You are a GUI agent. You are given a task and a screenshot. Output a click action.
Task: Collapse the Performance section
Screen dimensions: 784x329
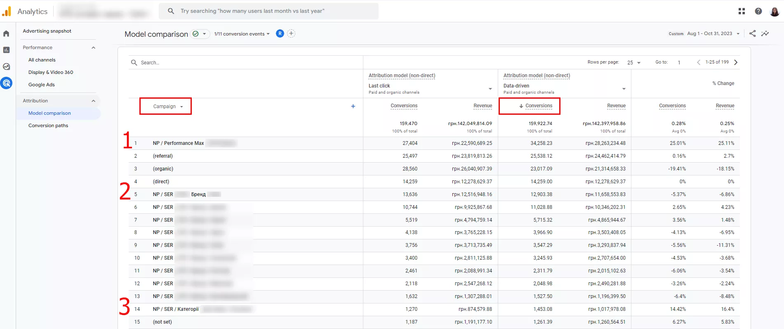[x=93, y=47]
